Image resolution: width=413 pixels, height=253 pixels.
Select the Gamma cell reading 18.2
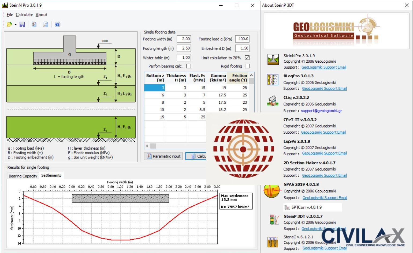pyautogui.click(x=217, y=109)
